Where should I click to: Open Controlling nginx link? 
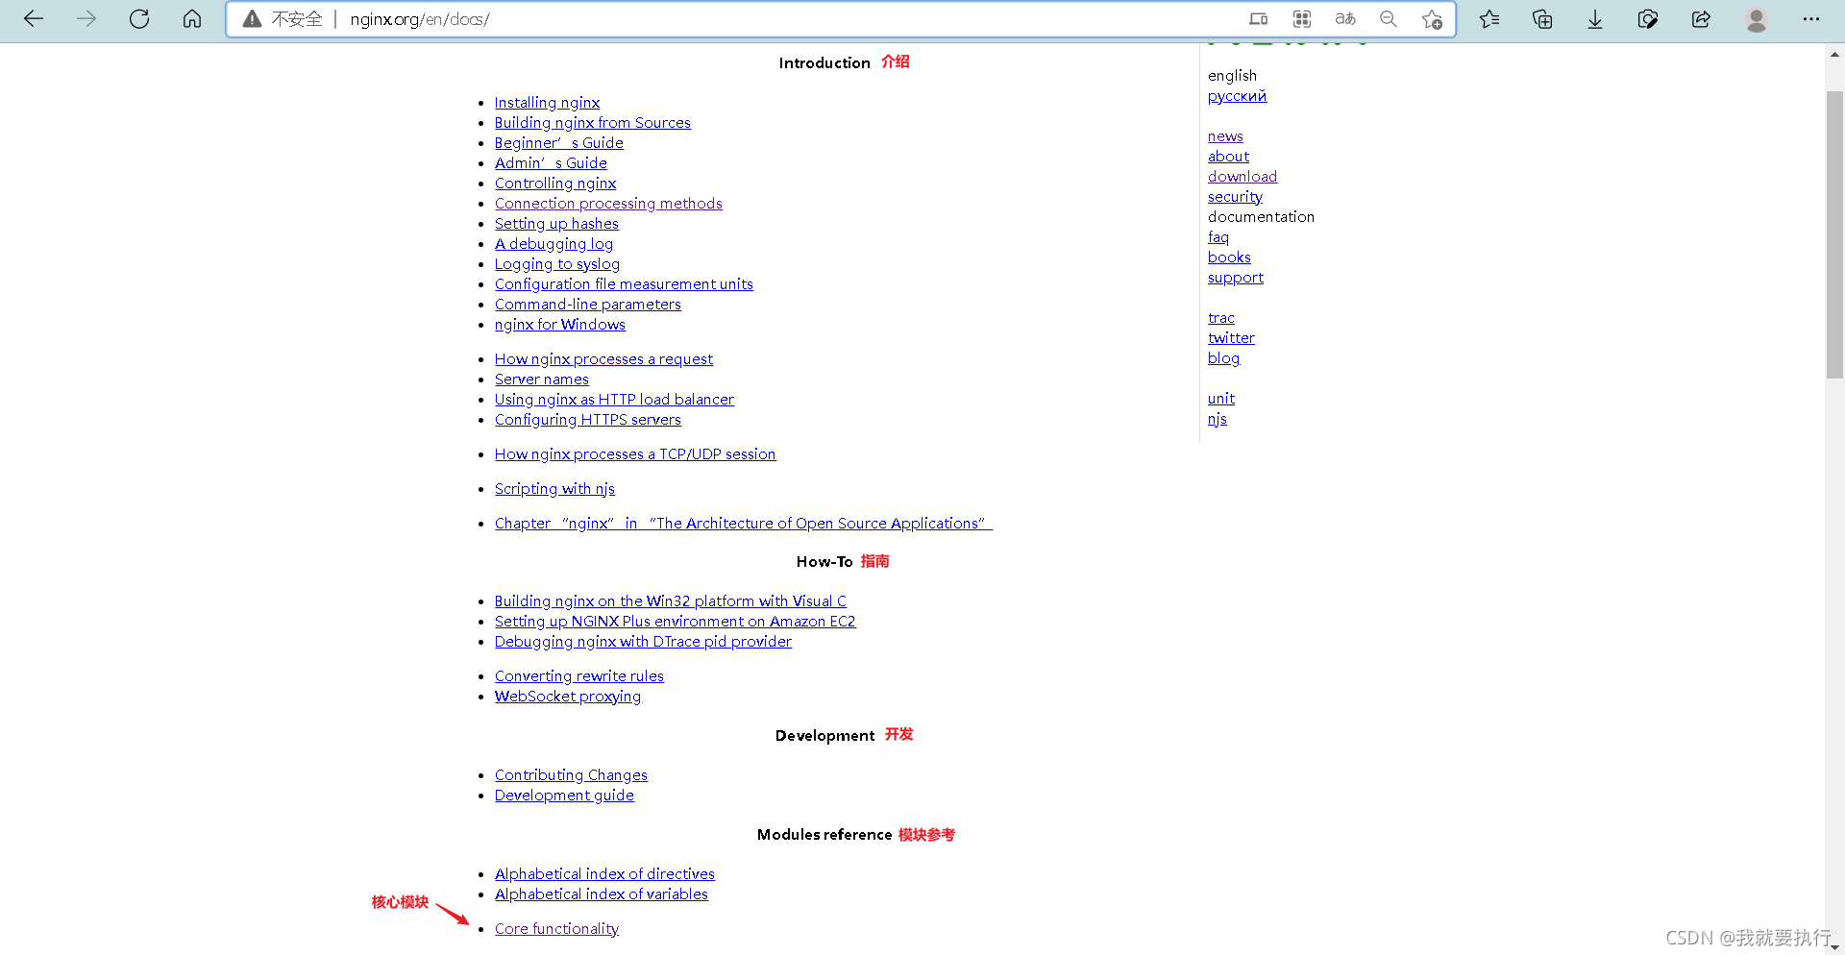pyautogui.click(x=555, y=184)
